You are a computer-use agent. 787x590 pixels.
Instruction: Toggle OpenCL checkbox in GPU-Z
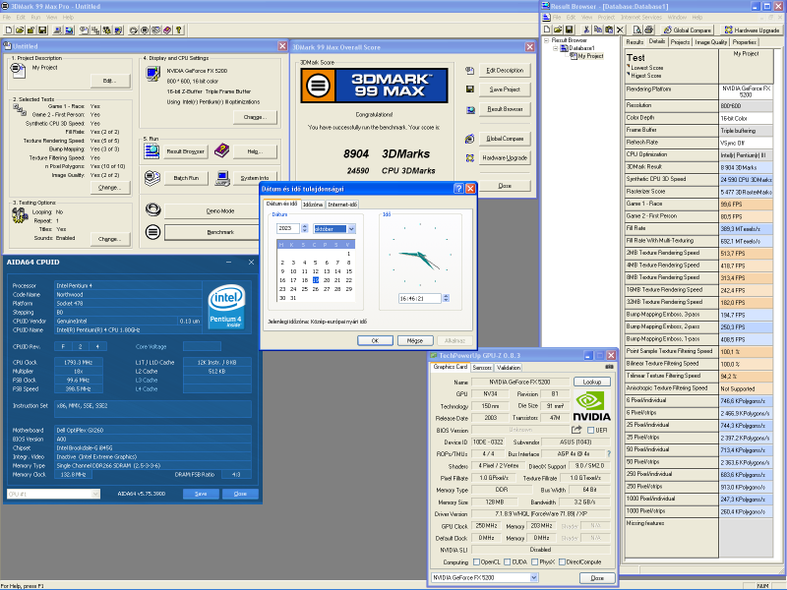476,561
